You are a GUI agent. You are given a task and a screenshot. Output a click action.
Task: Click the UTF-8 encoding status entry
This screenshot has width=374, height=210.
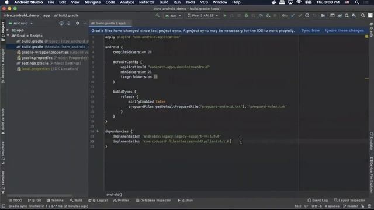pyautogui.click(x=317, y=206)
